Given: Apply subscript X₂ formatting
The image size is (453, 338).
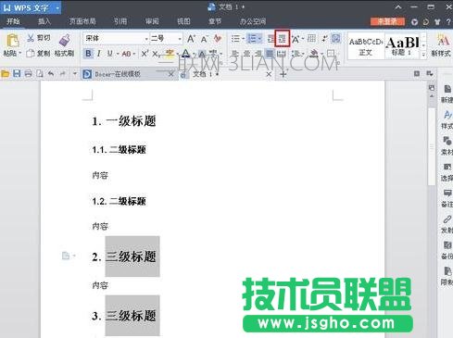Looking at the screenshot, I should [x=156, y=54].
